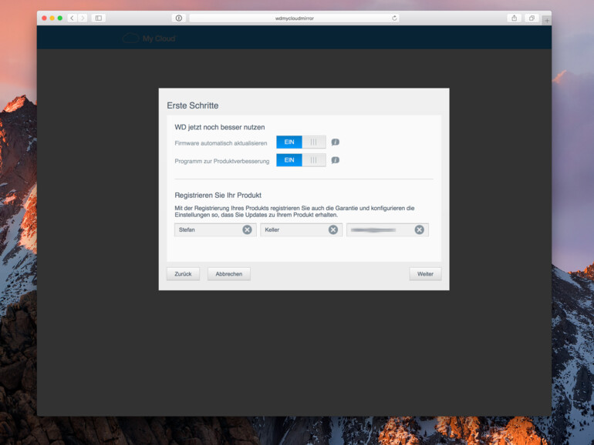Clear the Stefan first name field
The width and height of the screenshot is (594, 445).
coord(247,230)
